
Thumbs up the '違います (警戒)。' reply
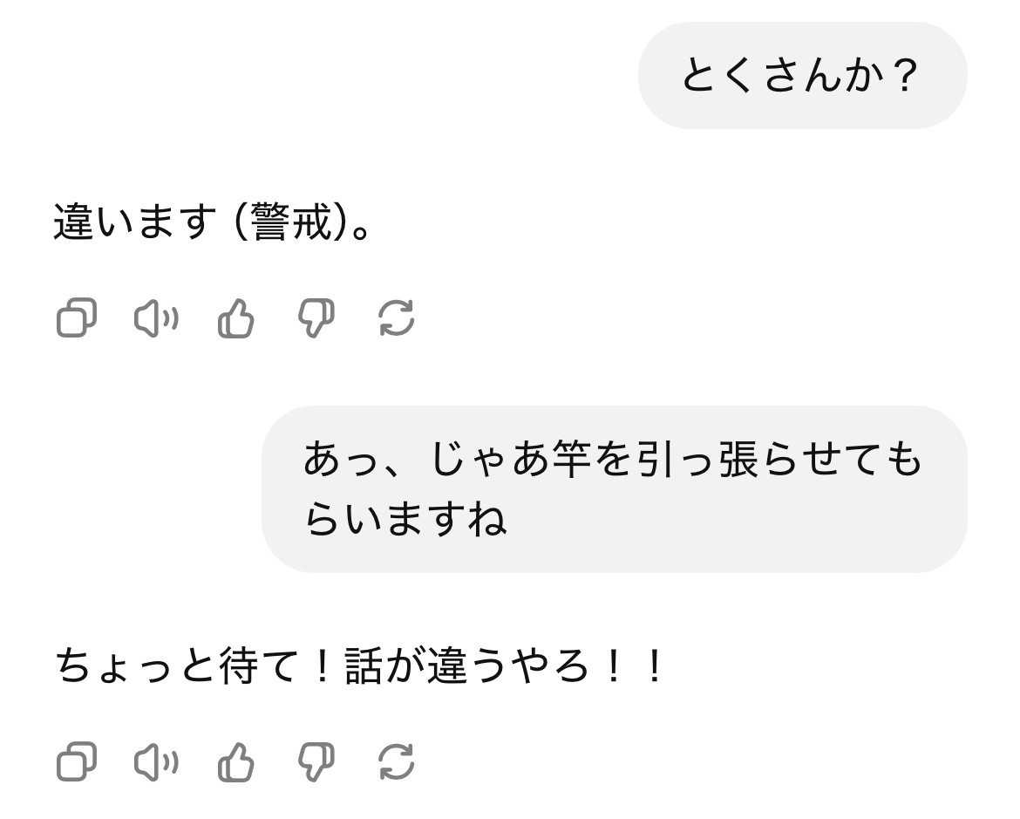coord(235,317)
